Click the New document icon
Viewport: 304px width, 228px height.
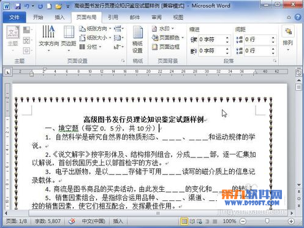point(49,6)
